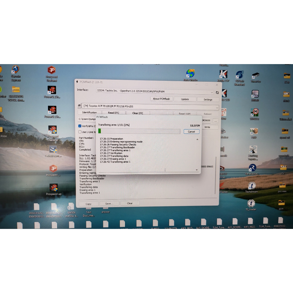Viewport: 293px width, 293px height.
Task: Click Read DTC button
Action: coord(114,113)
